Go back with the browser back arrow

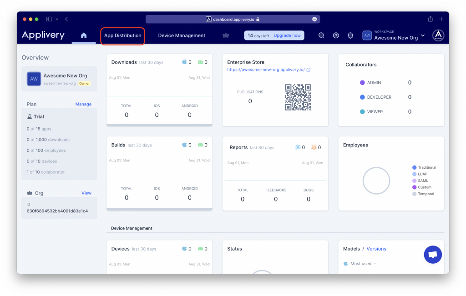click(66, 19)
